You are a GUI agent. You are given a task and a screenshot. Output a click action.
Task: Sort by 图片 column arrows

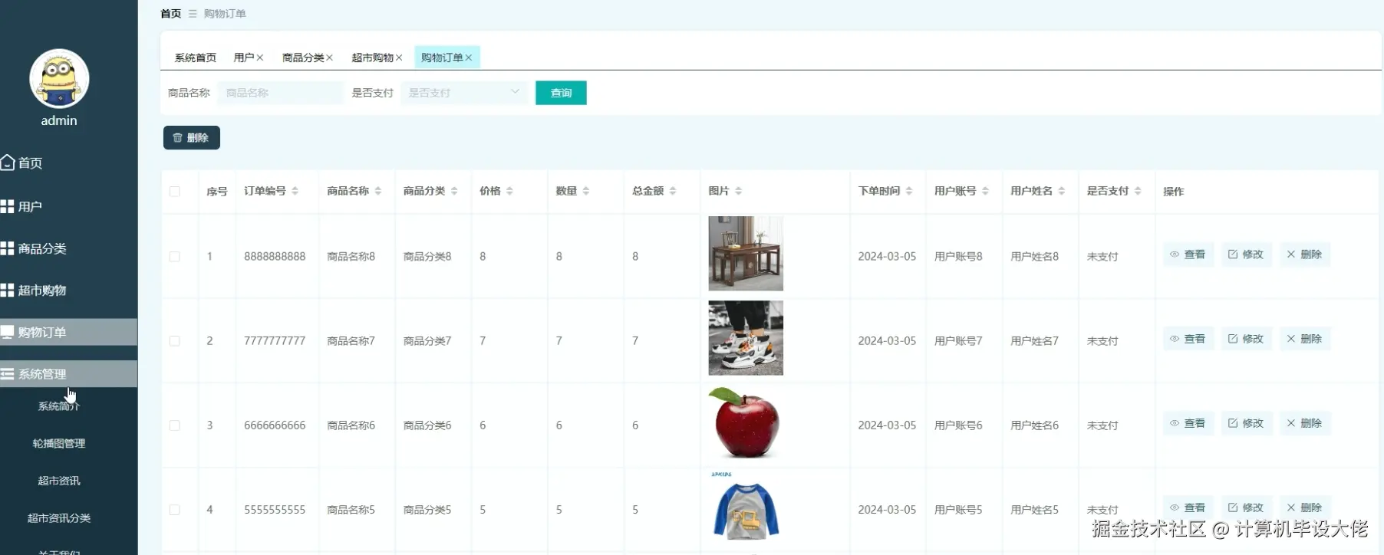click(738, 191)
